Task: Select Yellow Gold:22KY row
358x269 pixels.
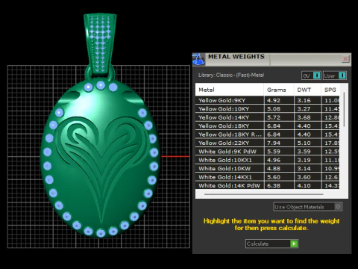Action: pyautogui.click(x=268, y=143)
